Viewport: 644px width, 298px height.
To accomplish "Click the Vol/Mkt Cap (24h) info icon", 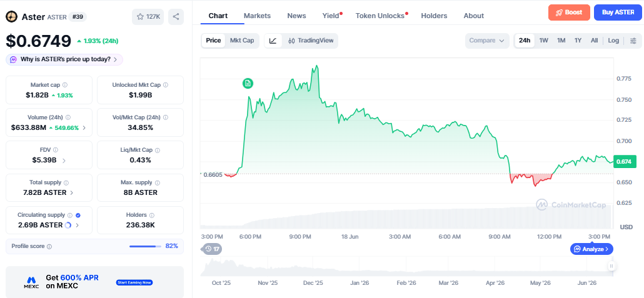I will (x=166, y=117).
